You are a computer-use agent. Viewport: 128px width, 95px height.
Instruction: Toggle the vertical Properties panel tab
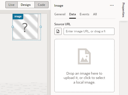click(x=123, y=10)
